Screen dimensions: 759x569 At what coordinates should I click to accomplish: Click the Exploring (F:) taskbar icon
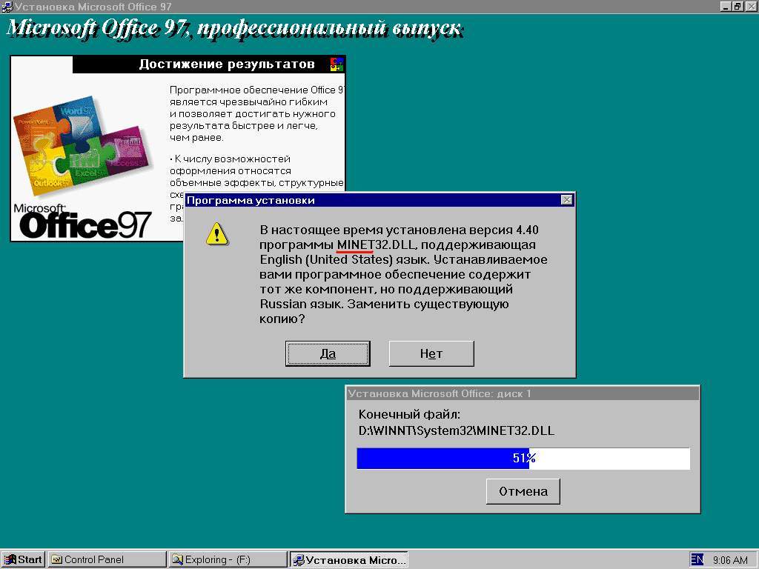[x=178, y=559]
